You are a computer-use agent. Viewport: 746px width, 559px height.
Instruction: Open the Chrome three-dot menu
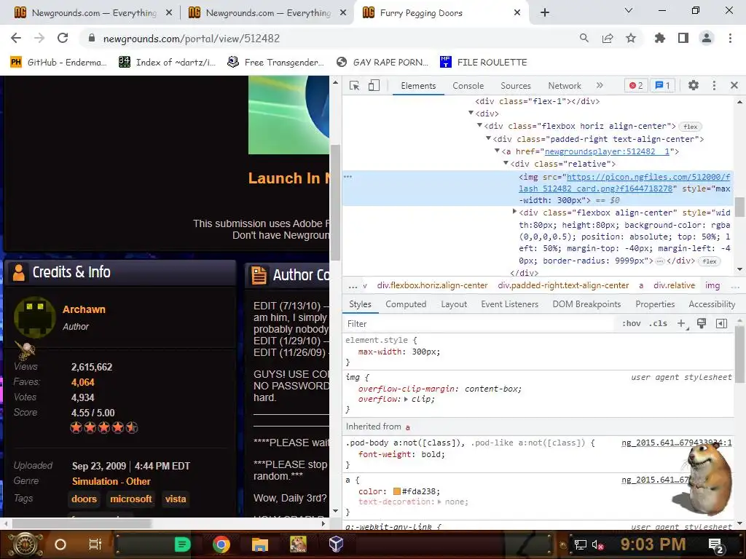coord(730,38)
